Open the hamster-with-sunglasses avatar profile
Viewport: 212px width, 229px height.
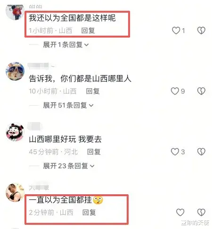click(x=15, y=71)
